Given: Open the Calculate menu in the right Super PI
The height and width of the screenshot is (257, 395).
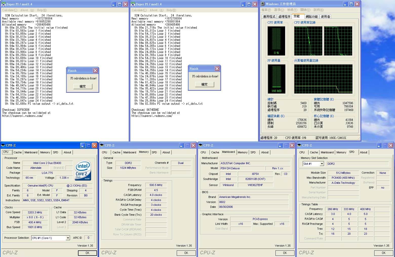Looking at the screenshot, I should click(x=139, y=10).
